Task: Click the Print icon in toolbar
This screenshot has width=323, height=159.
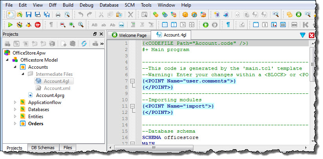Action: pos(58,15)
